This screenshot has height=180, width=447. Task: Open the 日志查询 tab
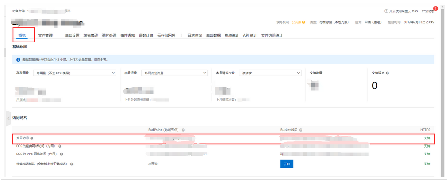pyautogui.click(x=195, y=36)
